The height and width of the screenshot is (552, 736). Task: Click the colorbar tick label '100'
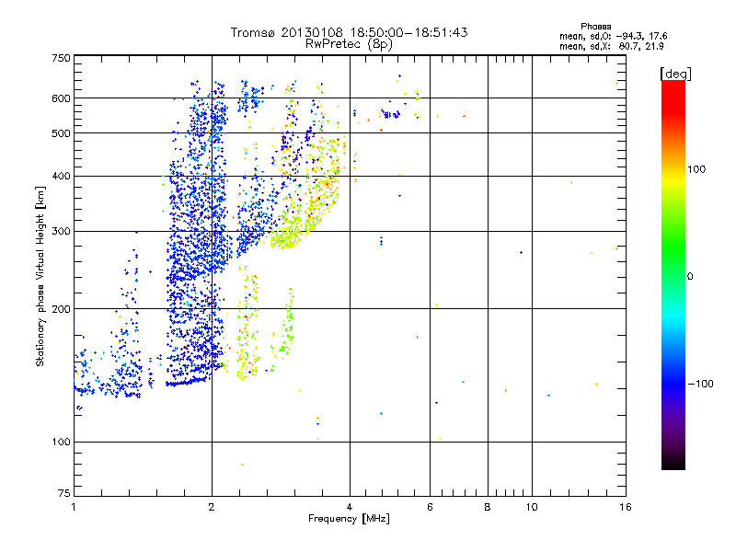pyautogui.click(x=696, y=169)
